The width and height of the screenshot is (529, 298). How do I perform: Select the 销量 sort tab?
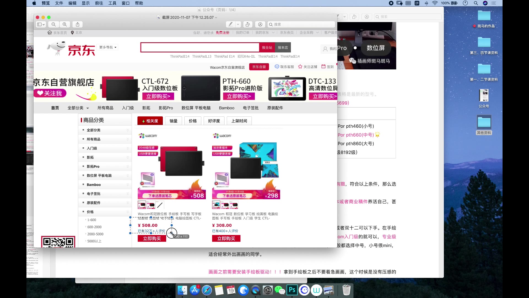point(174,121)
